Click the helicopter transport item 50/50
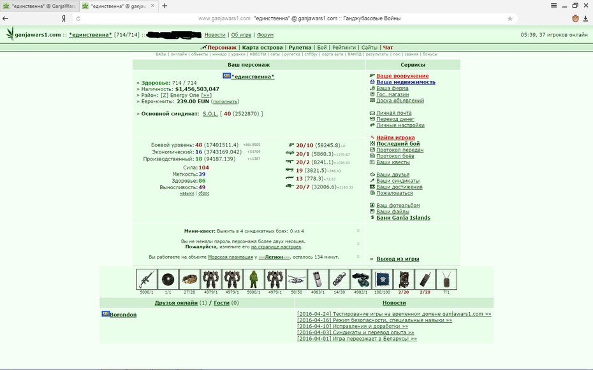Image resolution: width=593 pixels, height=370 pixels. click(296, 280)
